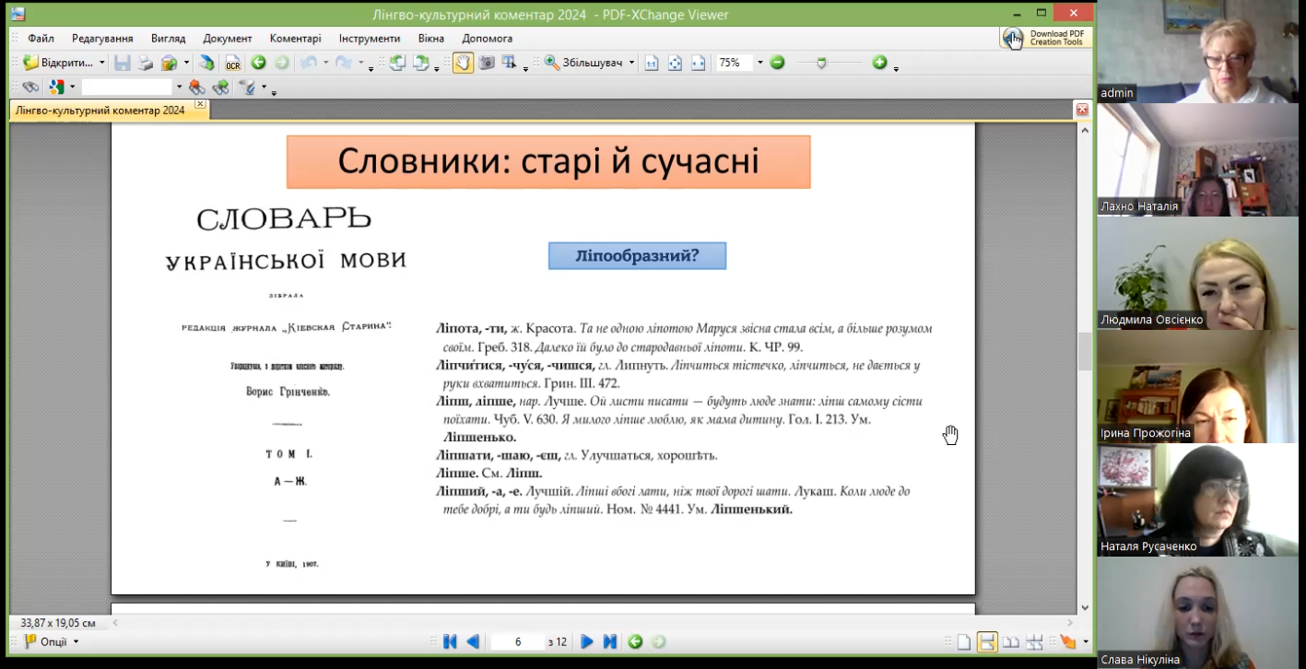The image size is (1306, 669).
Task: Select the Hand tool
Action: point(463,63)
